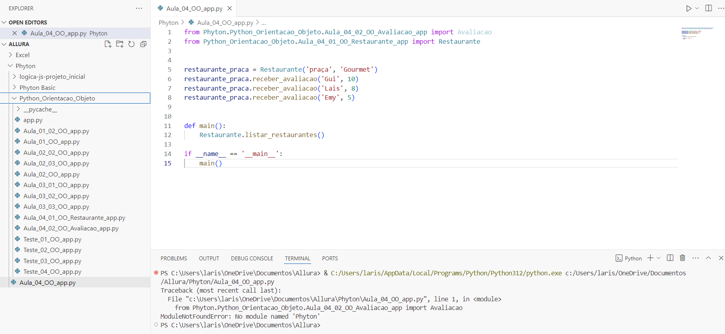Open the terminal launch profile dropdown
Image resolution: width=725 pixels, height=334 pixels.
[x=658, y=258]
